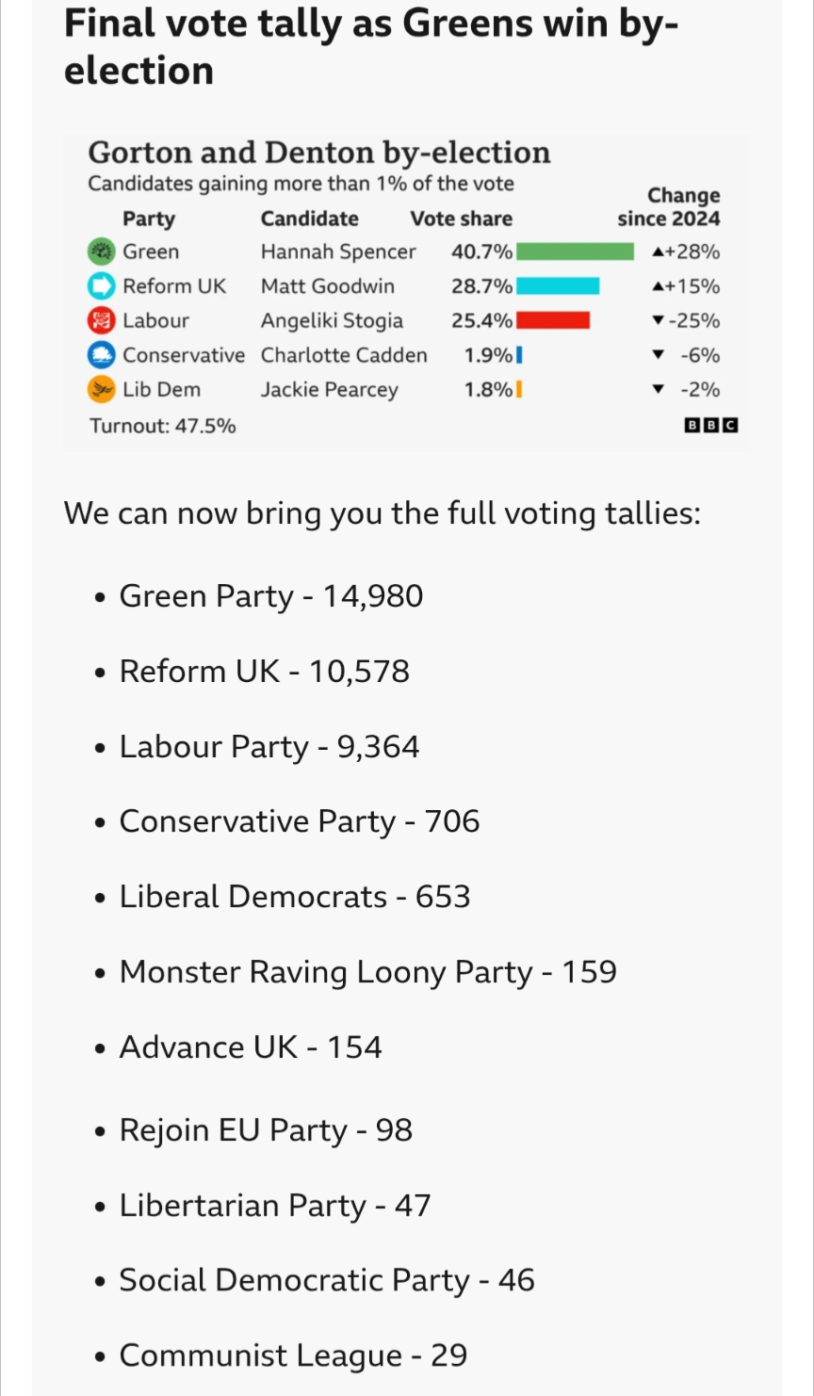
Task: Click the Reform UK arrow logo
Action: [x=101, y=286]
